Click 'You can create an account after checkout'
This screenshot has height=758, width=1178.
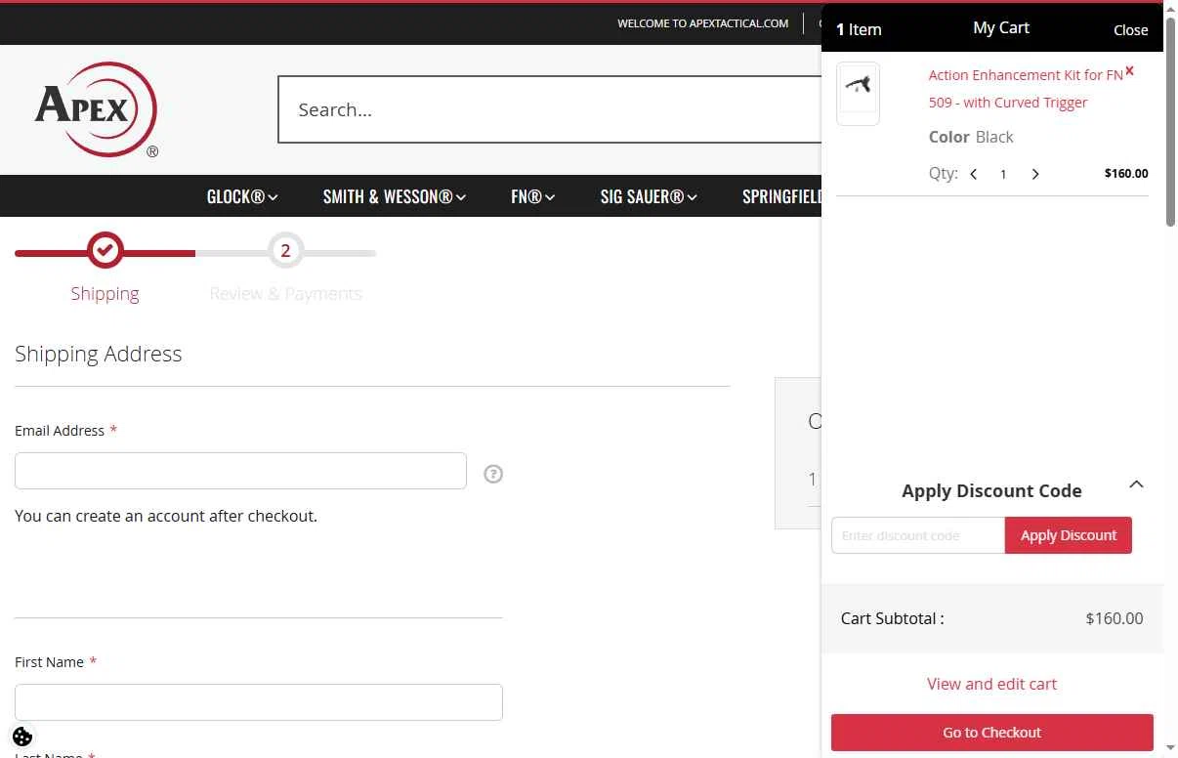tap(166, 516)
